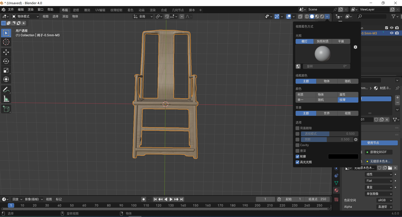Enable the 背面剔除 checkbox
Image resolution: width=402 pixels, height=217 pixels.
(298, 128)
